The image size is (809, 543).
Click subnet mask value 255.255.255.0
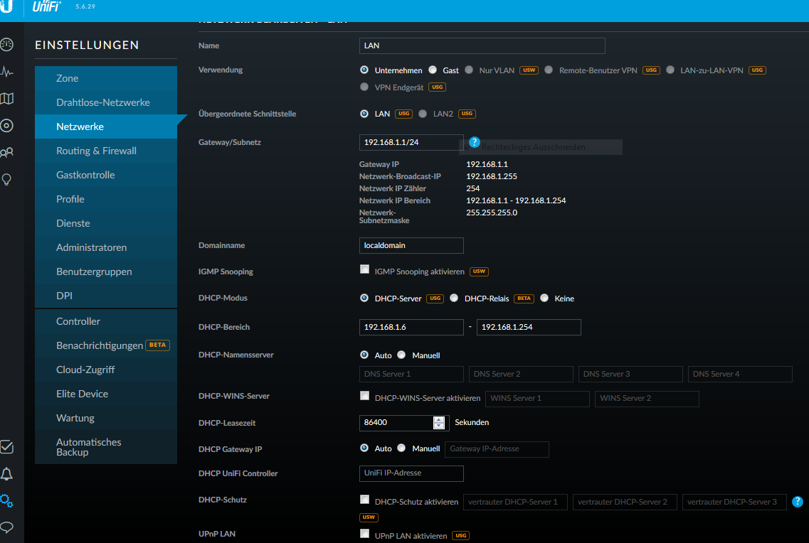tap(492, 213)
